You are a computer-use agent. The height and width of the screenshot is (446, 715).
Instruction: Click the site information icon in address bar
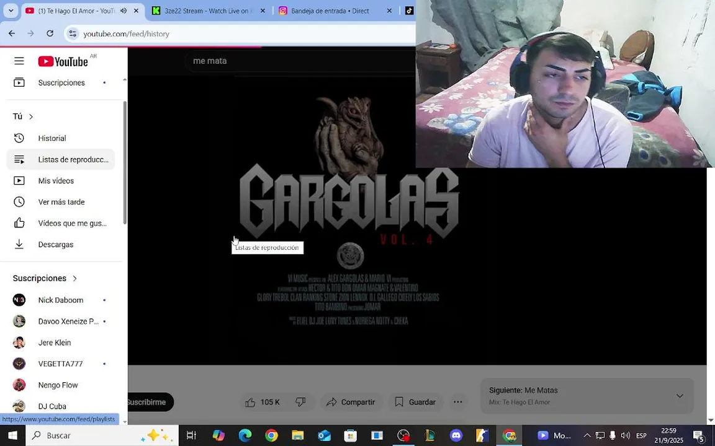73,33
